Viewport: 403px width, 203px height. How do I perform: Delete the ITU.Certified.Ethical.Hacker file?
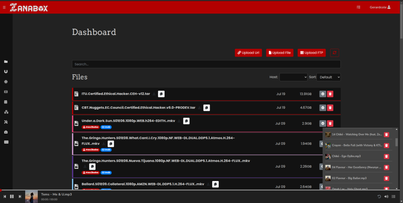tap(330, 94)
